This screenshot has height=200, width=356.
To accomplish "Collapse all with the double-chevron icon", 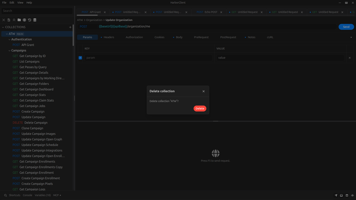I will click(14, 20).
